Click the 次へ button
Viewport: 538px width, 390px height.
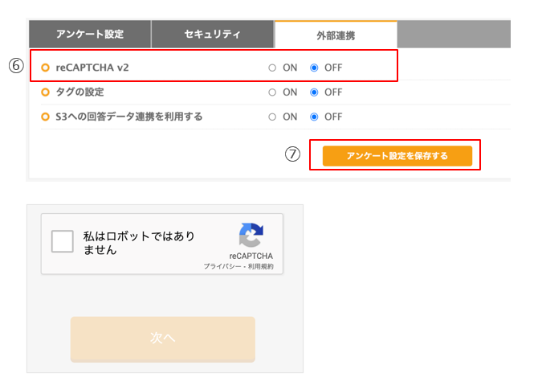[x=163, y=339]
